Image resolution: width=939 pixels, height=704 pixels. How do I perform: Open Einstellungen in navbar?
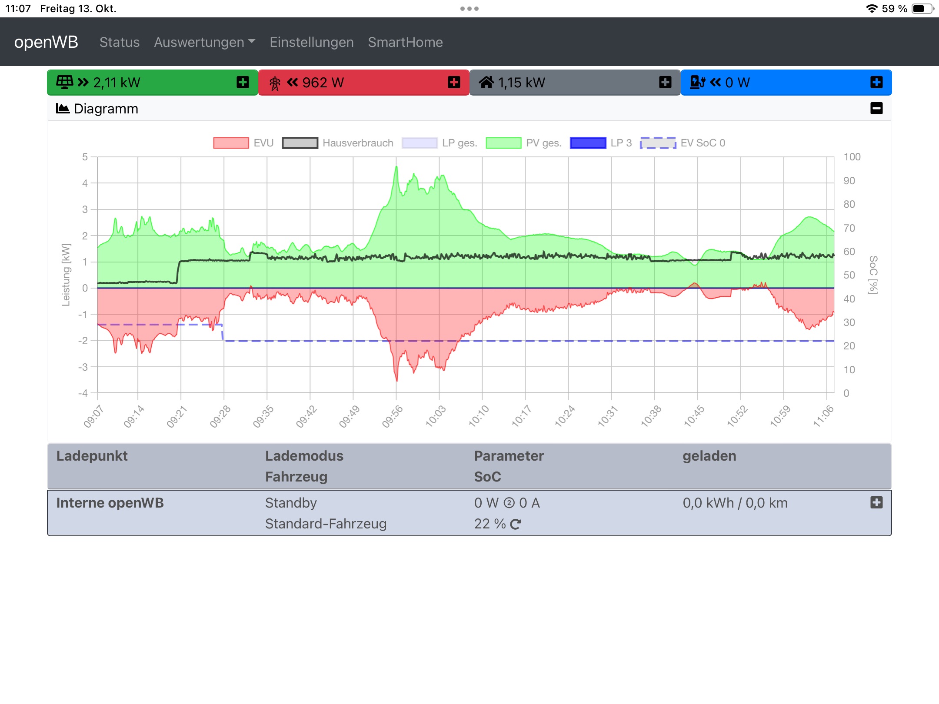[x=312, y=42]
